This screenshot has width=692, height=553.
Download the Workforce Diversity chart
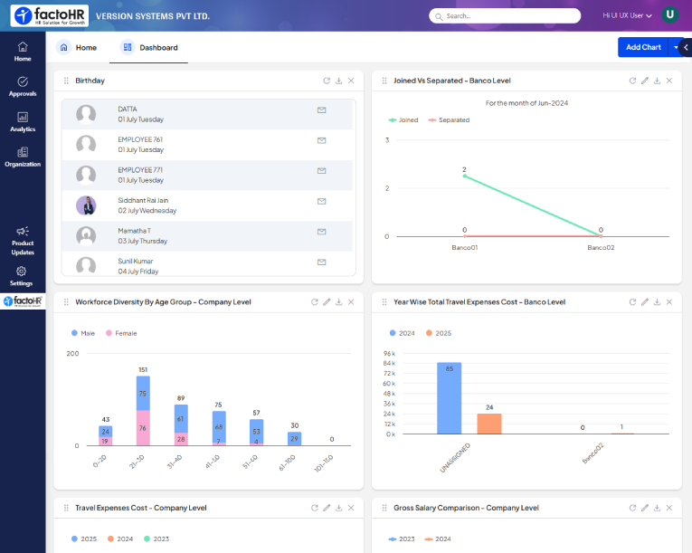pyautogui.click(x=338, y=302)
